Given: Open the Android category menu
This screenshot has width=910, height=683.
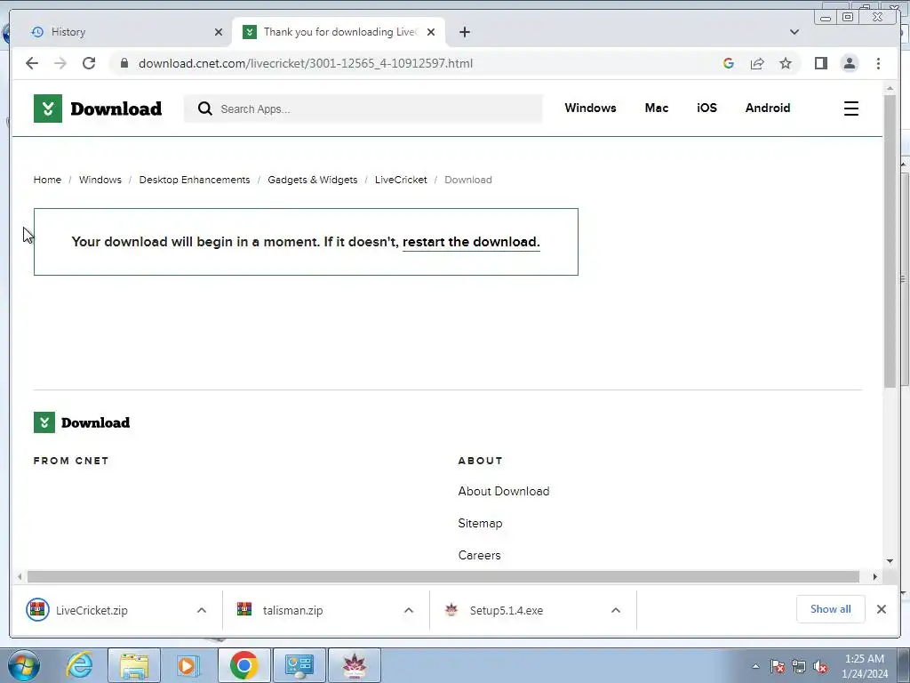Looking at the screenshot, I should (767, 108).
